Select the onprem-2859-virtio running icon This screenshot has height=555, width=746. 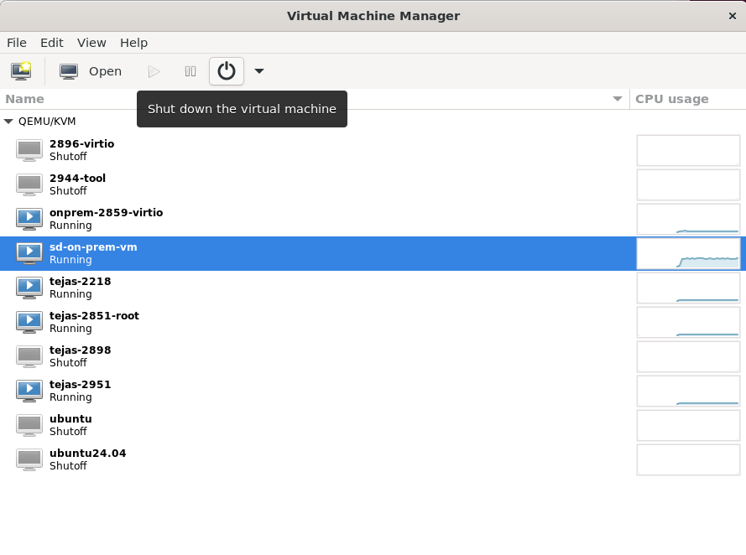pyautogui.click(x=29, y=219)
